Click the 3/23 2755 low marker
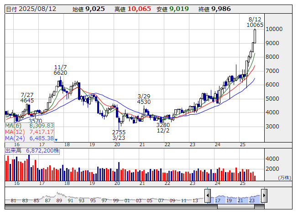298x214 pixels. [x=119, y=134]
